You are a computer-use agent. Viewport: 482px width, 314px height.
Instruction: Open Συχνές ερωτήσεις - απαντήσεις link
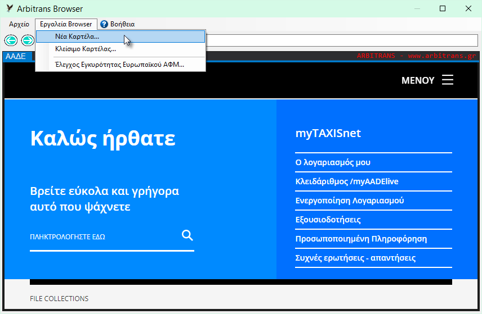tap(355, 258)
